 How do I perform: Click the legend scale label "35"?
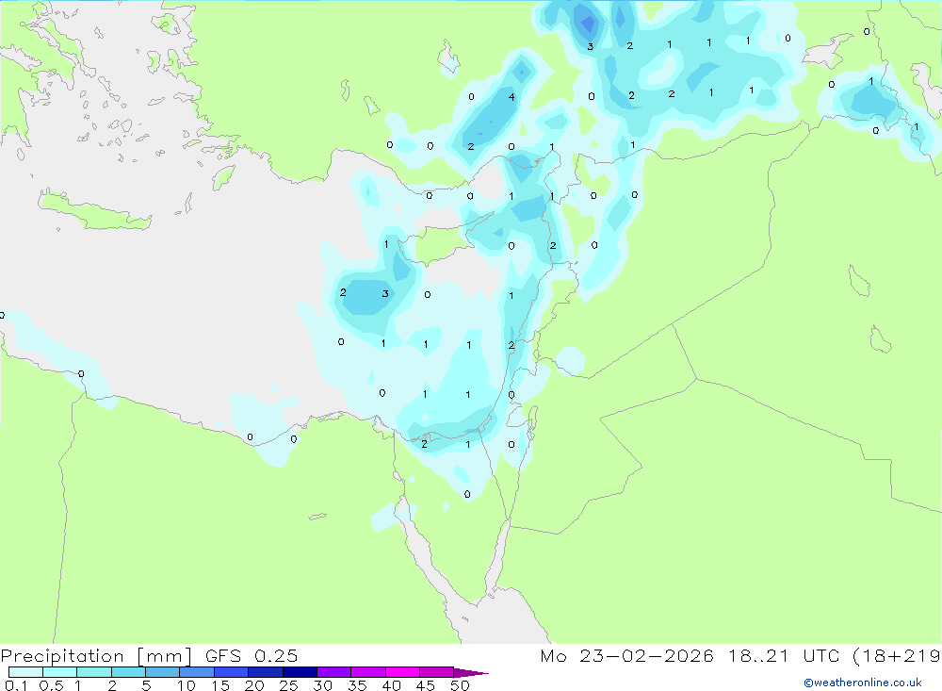click(357, 685)
